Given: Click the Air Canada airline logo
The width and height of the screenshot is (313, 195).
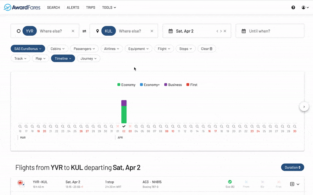Looking at the screenshot, I should [21, 183].
